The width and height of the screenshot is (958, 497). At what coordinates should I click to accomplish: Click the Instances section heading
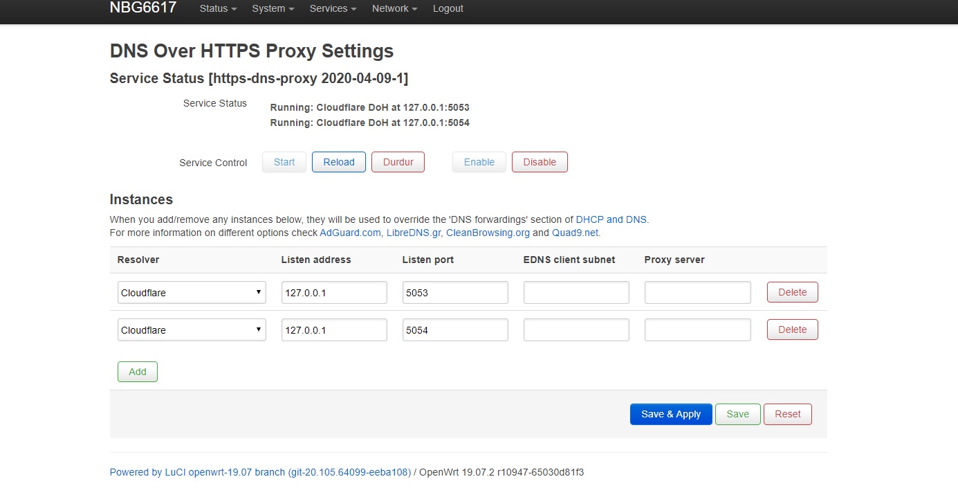pos(141,199)
